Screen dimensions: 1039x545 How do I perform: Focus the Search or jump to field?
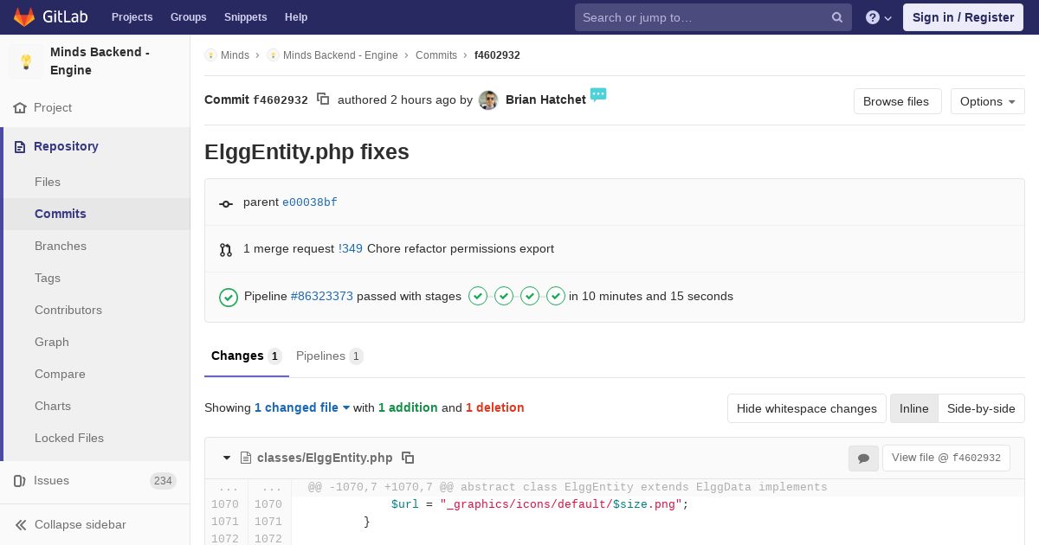(713, 17)
